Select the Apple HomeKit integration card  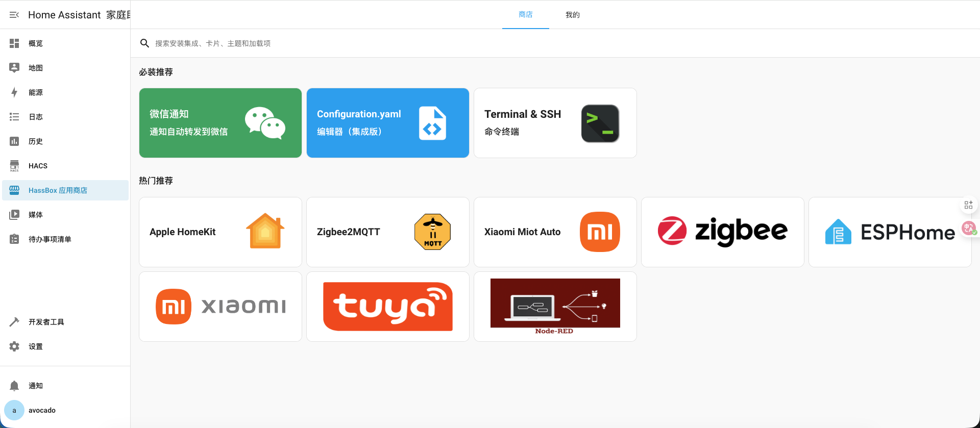[220, 232]
